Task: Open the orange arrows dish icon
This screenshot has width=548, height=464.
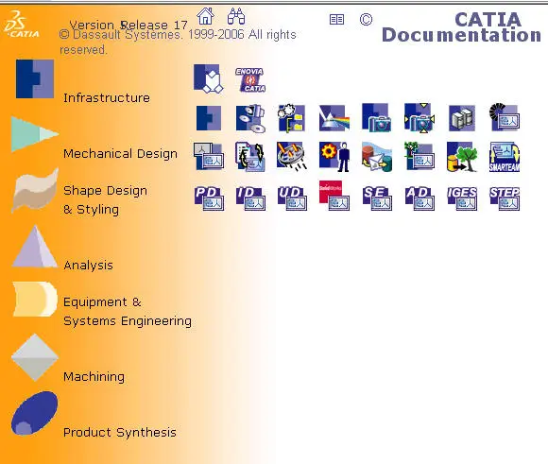Action: [291, 157]
